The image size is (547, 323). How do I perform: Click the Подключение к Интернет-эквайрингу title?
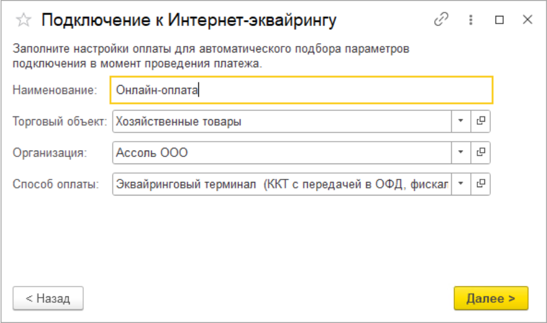tap(188, 21)
